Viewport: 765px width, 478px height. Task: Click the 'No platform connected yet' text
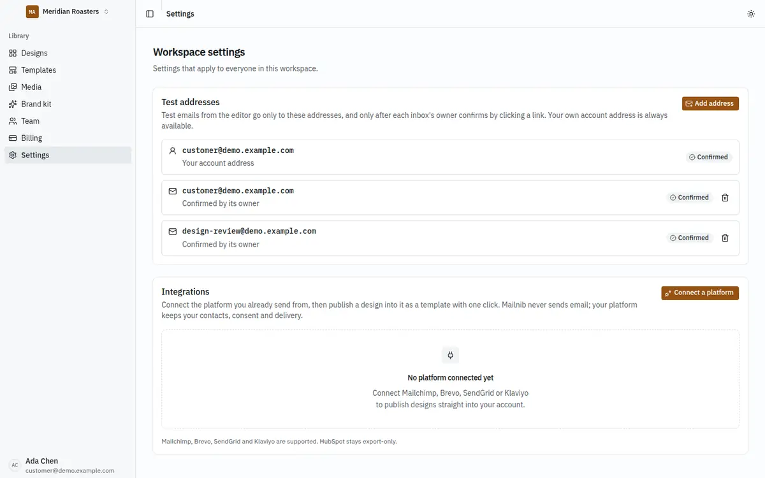pos(450,378)
